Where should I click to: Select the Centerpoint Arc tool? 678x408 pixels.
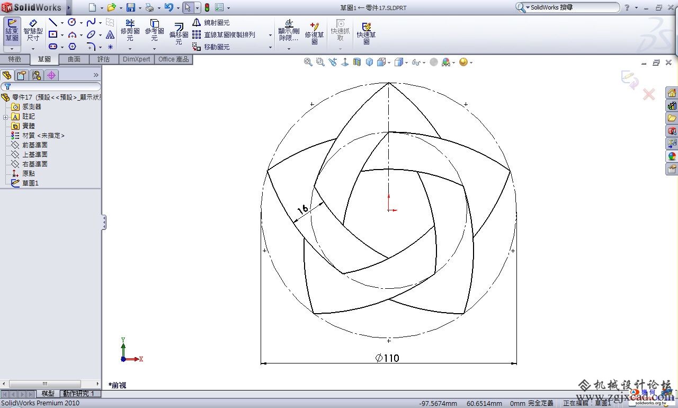point(72,34)
